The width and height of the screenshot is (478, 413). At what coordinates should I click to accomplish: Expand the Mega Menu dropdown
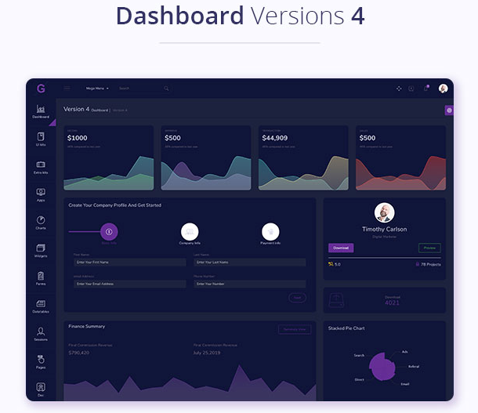98,89
